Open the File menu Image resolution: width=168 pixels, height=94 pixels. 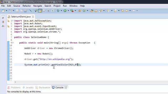3,6
